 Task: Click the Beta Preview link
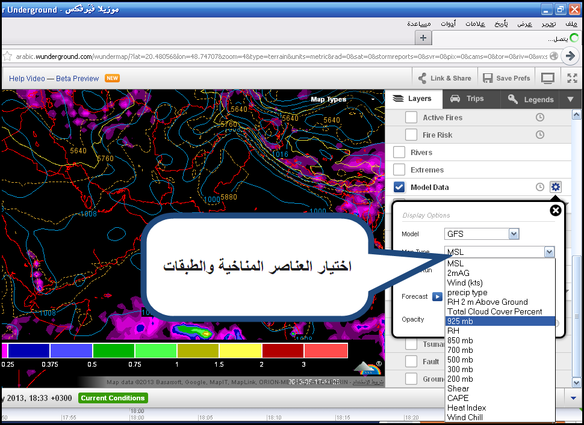(78, 79)
